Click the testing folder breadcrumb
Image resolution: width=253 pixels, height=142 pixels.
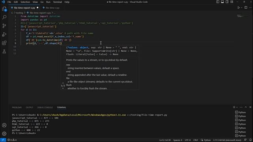(x=19, y=13)
